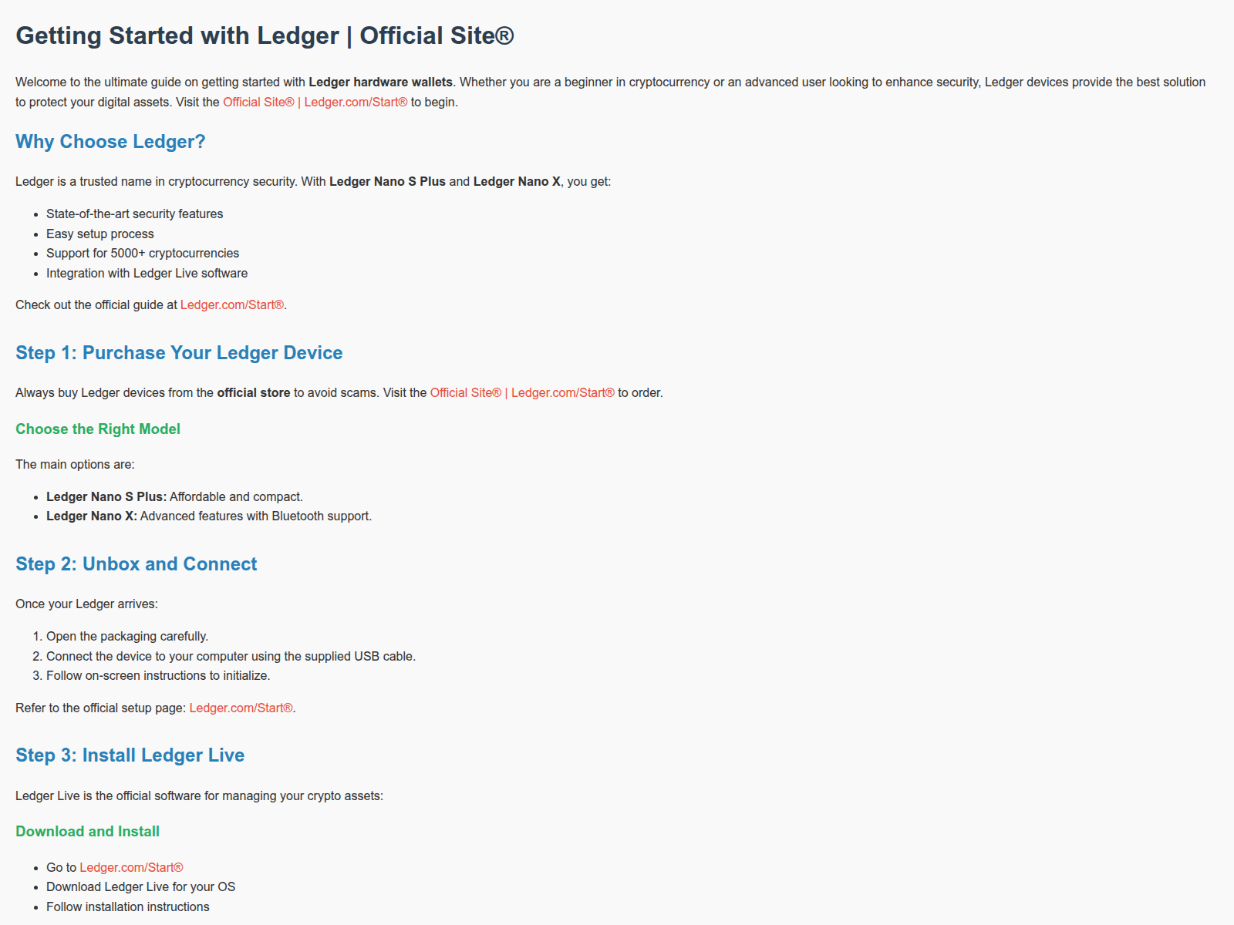1234x925 pixels.
Task: Click the 'State-of-the-art security features' bullet
Action: [134, 214]
